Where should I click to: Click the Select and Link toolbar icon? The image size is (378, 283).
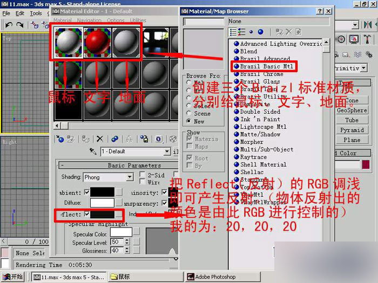pos(35,25)
